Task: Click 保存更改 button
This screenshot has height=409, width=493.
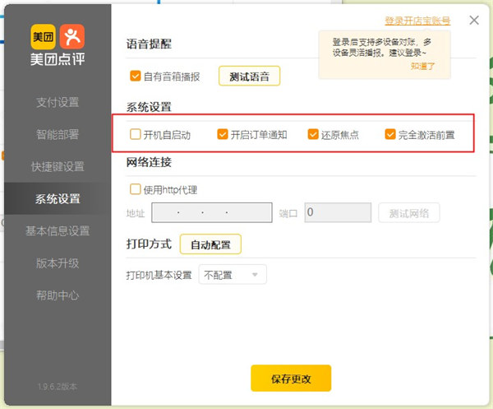Action: (290, 379)
